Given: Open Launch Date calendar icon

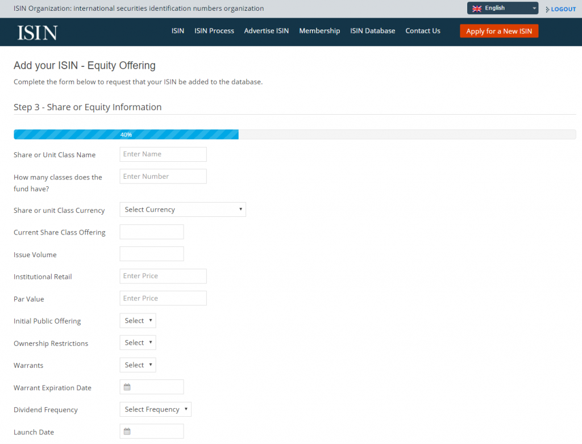Looking at the screenshot, I should pos(127,432).
